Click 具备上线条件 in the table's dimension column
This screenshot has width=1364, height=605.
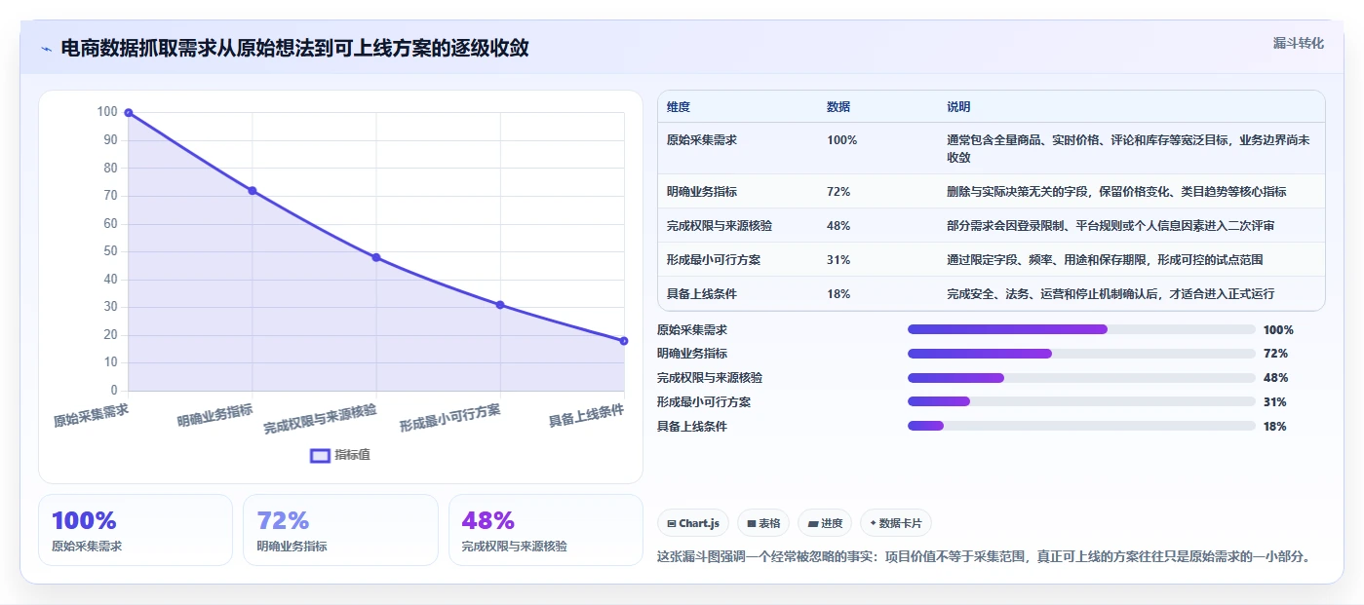point(702,294)
